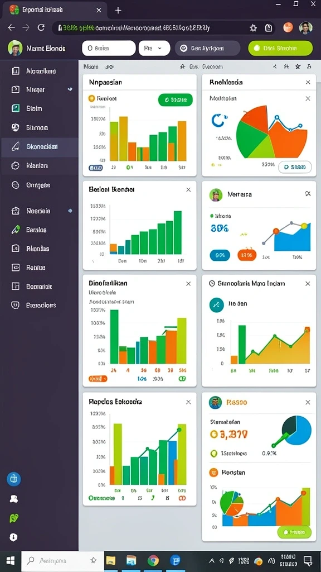Viewport: 321px width, 572px height.
Task: Click the Blonias sidebar icon
Action: click(15, 249)
